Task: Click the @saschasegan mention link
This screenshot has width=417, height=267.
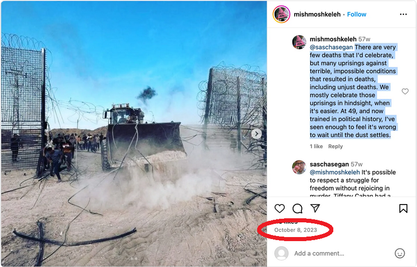Action: tap(331, 47)
